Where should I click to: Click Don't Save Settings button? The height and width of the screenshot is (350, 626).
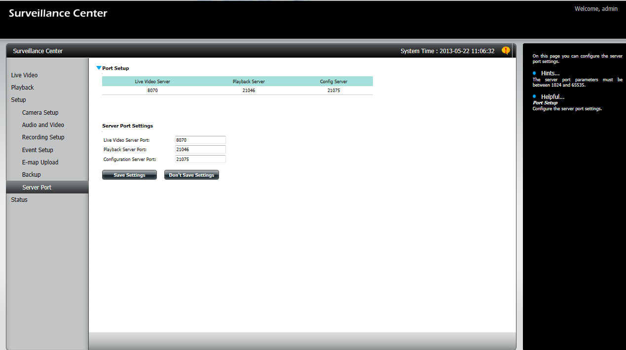point(191,175)
